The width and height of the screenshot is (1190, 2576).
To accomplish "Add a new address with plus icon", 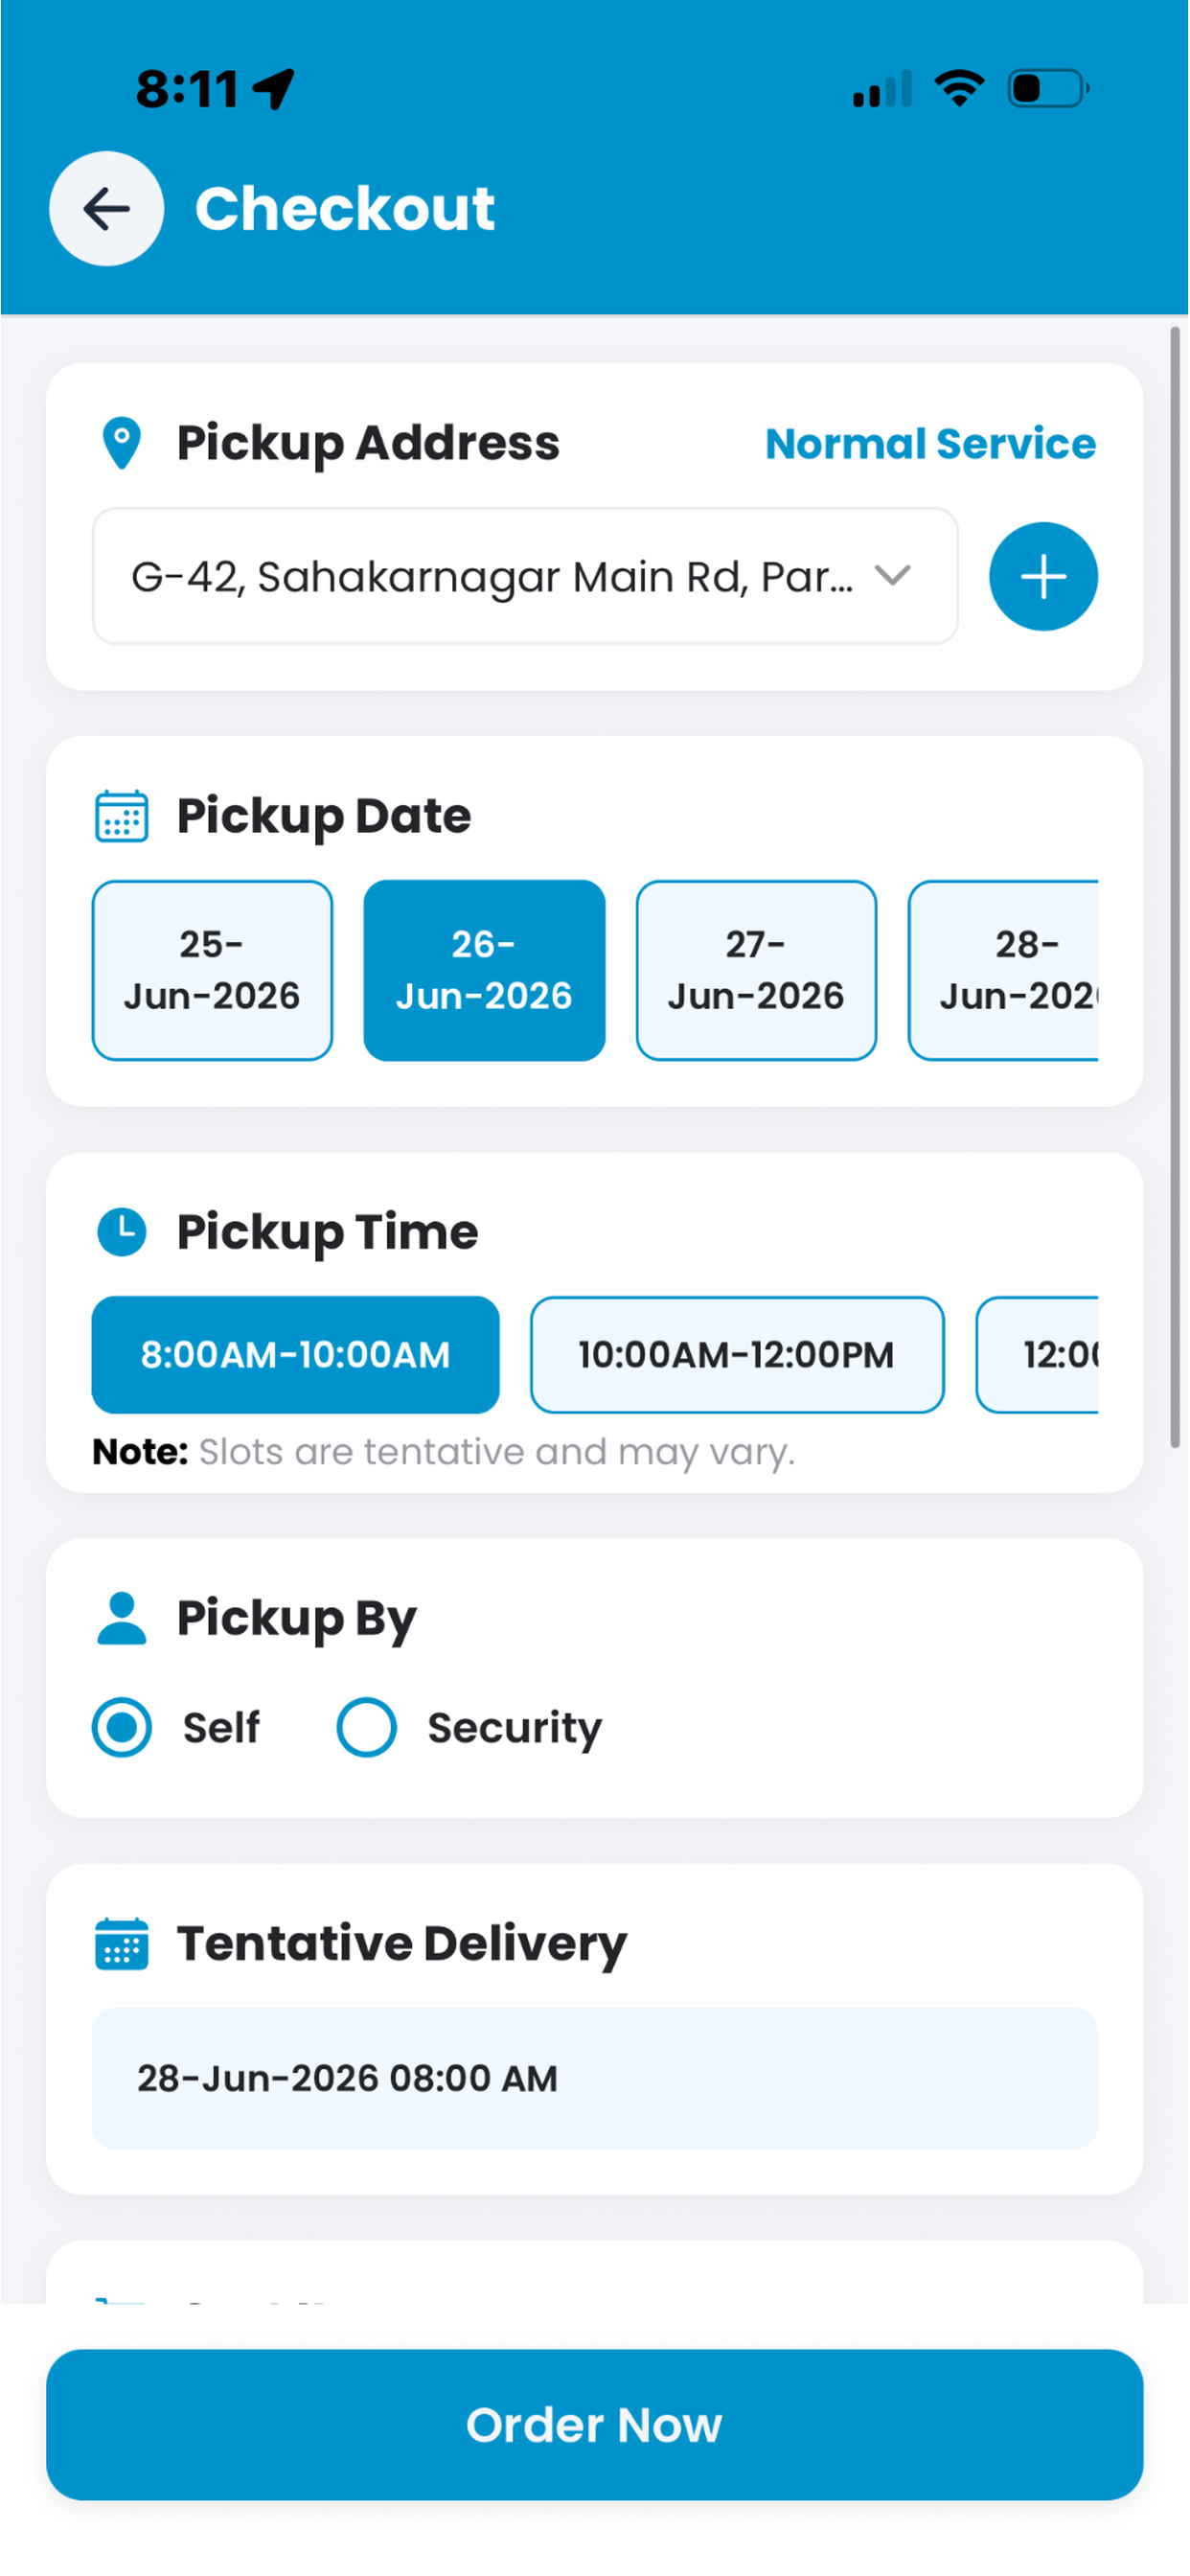I will pyautogui.click(x=1043, y=576).
